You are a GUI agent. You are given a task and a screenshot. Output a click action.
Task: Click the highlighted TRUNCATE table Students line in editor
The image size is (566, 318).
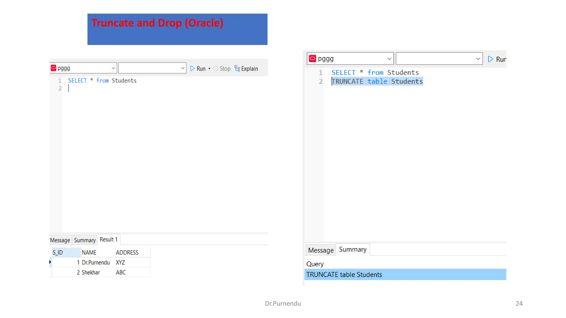[x=377, y=81]
